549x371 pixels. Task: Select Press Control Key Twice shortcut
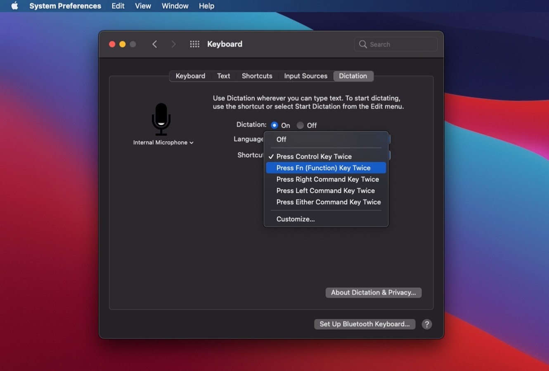tap(314, 156)
